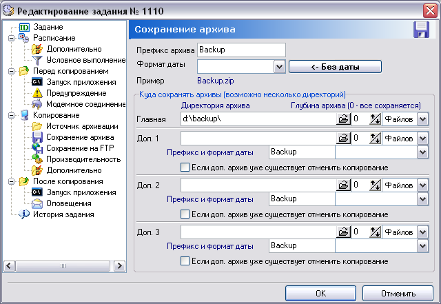Click the folder browse icon for Главная directory
This screenshot has height=304, width=441.
coord(343,119)
